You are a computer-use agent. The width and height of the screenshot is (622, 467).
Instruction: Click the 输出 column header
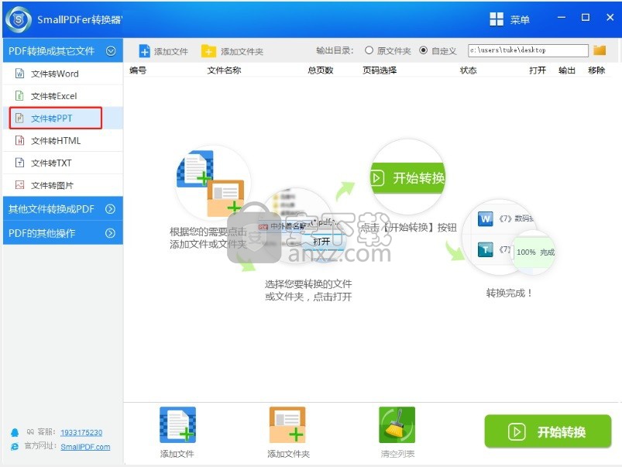point(567,70)
